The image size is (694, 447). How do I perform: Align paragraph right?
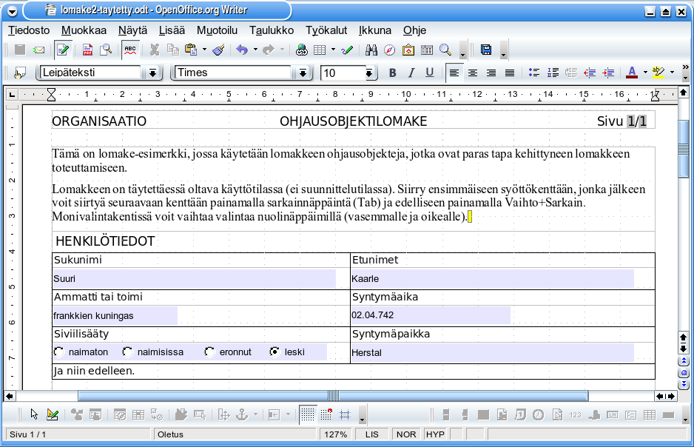pos(491,73)
